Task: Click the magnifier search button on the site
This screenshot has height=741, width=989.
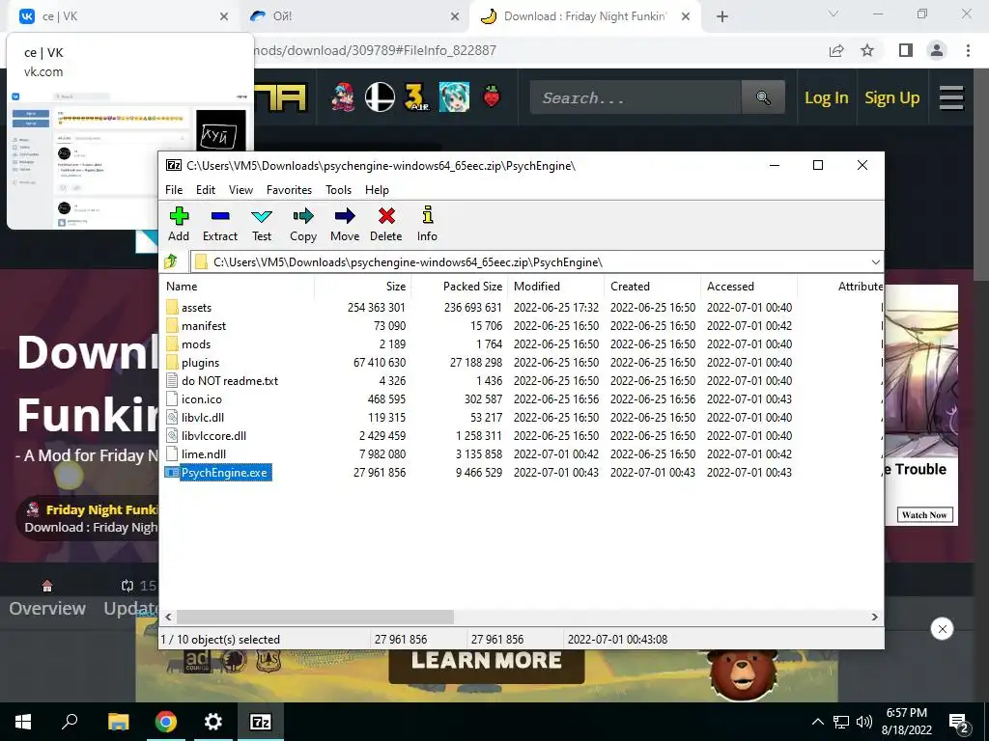Action: point(763,97)
